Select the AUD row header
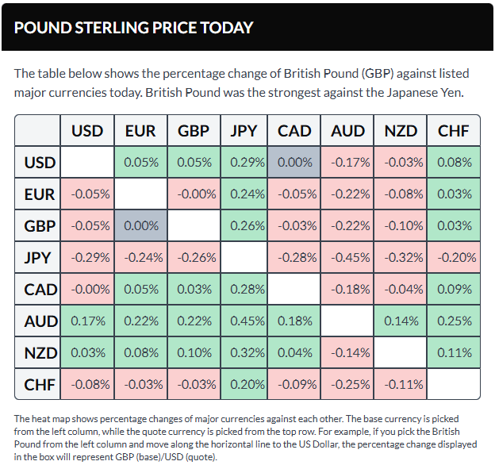The image size is (495, 465). point(40,321)
